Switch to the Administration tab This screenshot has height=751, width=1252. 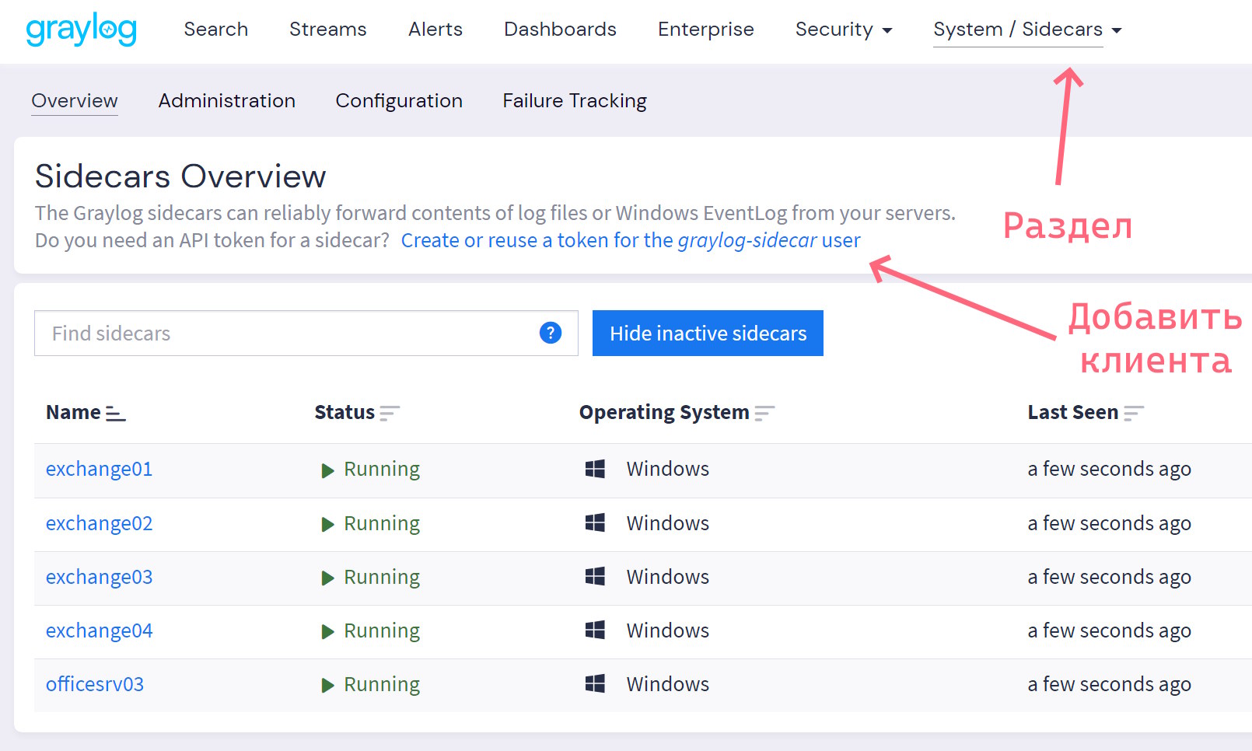[x=227, y=101]
